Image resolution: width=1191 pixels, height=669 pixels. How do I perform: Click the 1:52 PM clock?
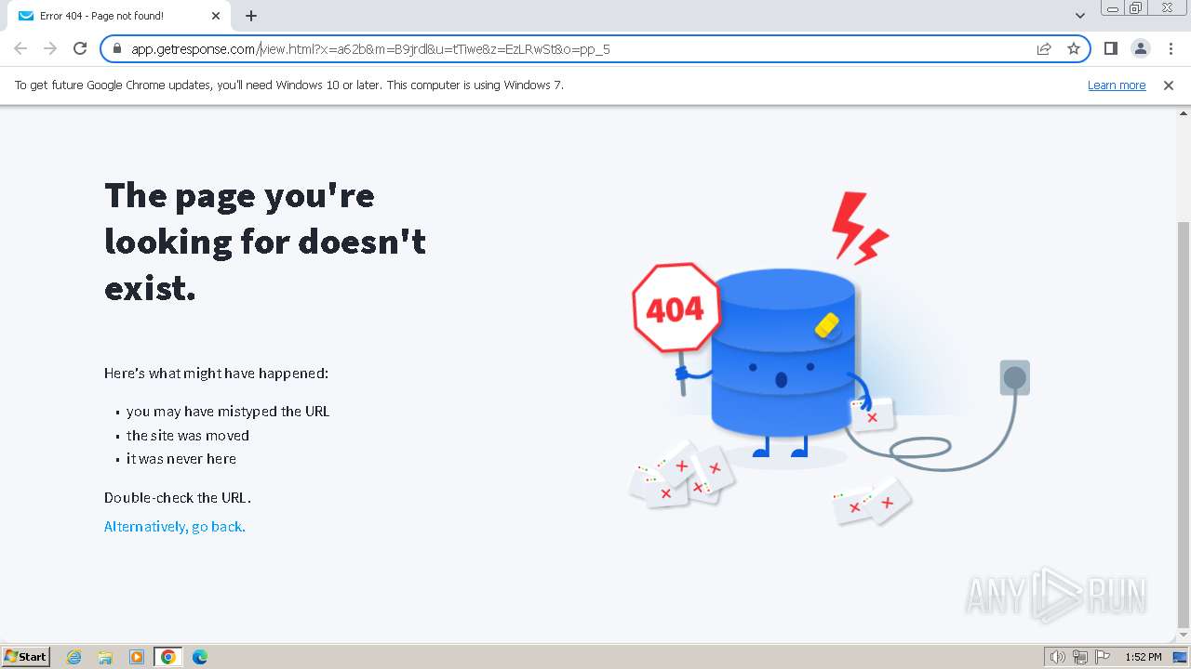click(1143, 657)
